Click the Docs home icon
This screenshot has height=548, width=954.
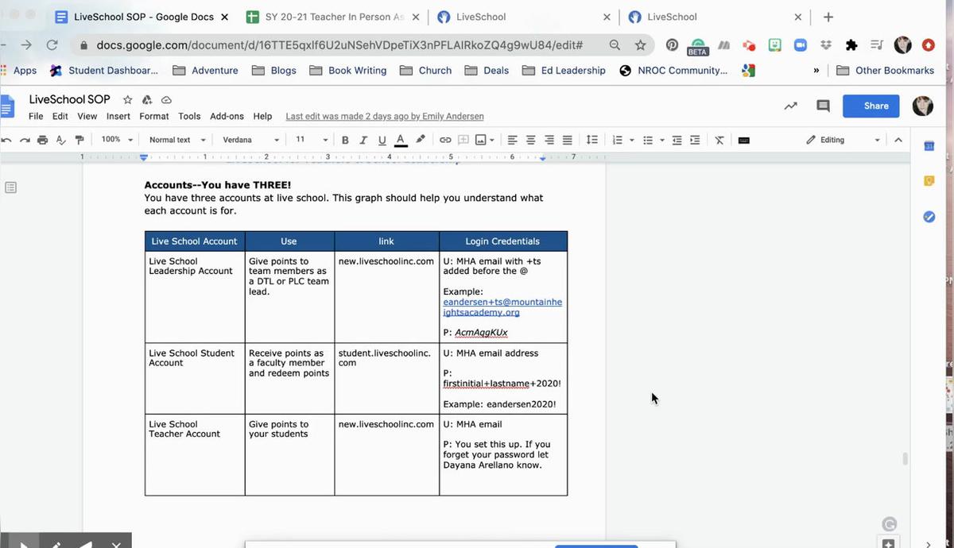[x=7, y=106]
